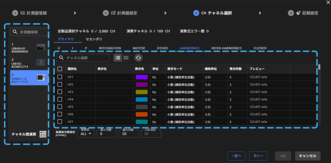Click the キャンセル button
The image size is (331, 163).
(x=307, y=156)
